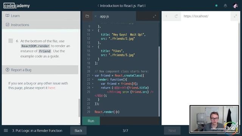The image size is (242, 136).
Task: Toggle fold arrow at line 24
Action: tap(93, 88)
